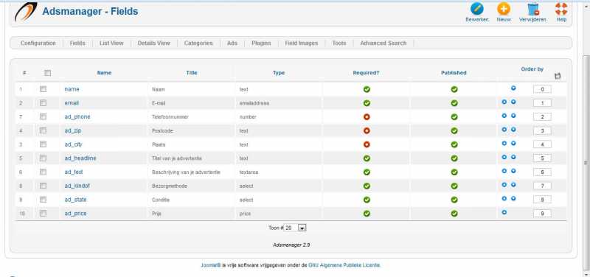590x277 pixels.
Task: Switch to the Categories tab
Action: tap(198, 43)
